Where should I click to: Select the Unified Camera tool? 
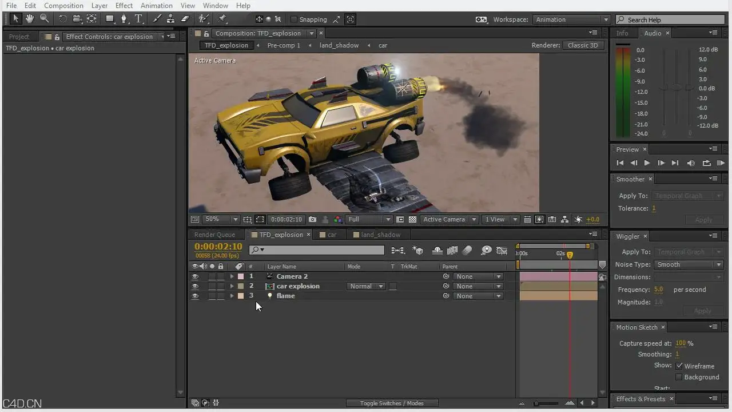77,19
